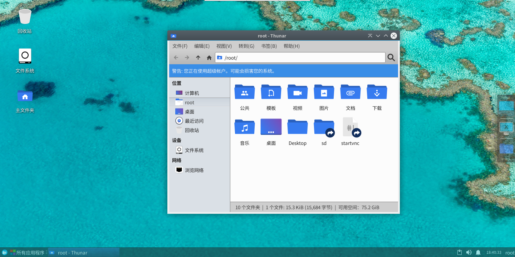This screenshot has height=257, width=515.
Task: Open the 文件(F) menu
Action: (180, 46)
